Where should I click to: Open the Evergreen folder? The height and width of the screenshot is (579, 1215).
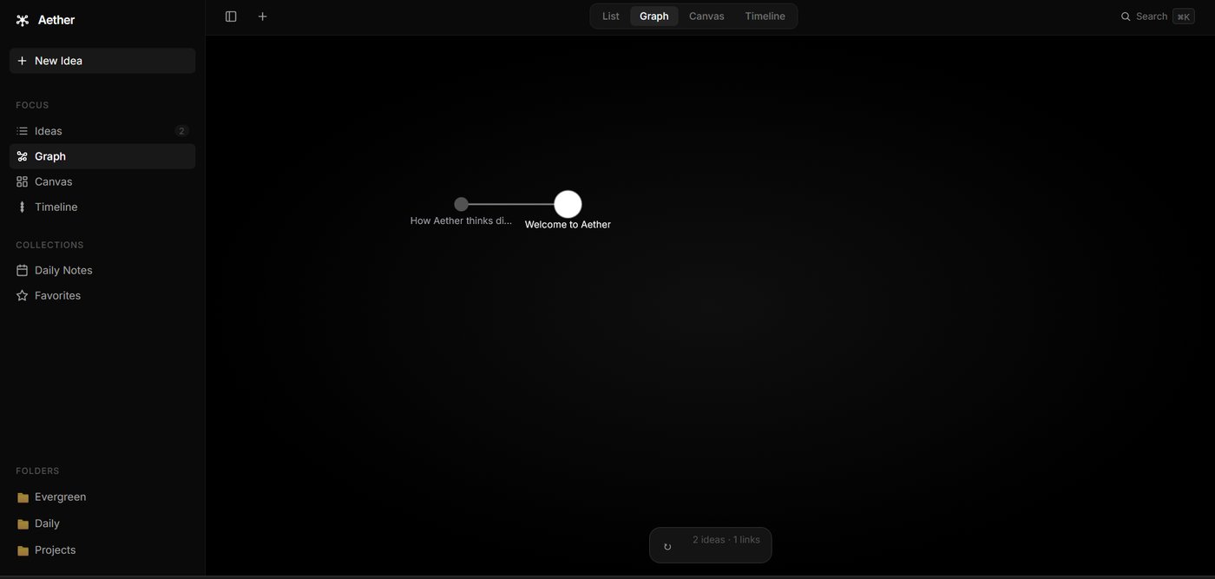[x=102, y=497]
